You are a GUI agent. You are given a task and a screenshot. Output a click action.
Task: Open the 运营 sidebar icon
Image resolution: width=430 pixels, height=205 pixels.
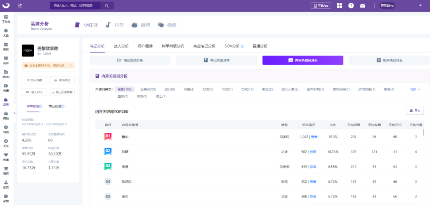(x=6, y=60)
